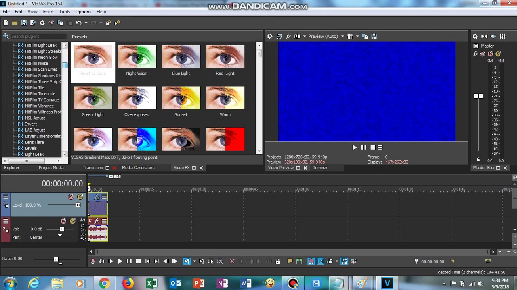Copy preview snapshot to clipboard
The height and width of the screenshot is (290, 517).
click(365, 36)
